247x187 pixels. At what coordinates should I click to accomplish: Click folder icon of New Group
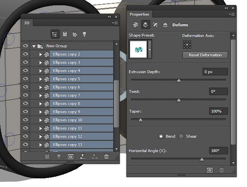[x=40, y=46]
